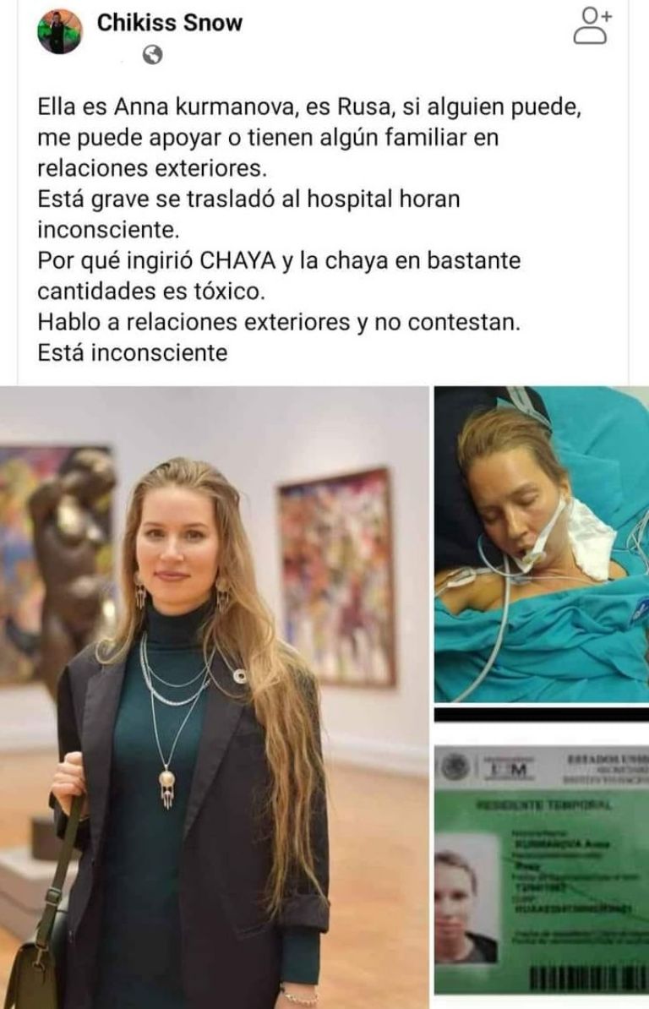649x1009 pixels.
Task: Click the Mexican coat of arms on ID
Action: click(x=455, y=767)
